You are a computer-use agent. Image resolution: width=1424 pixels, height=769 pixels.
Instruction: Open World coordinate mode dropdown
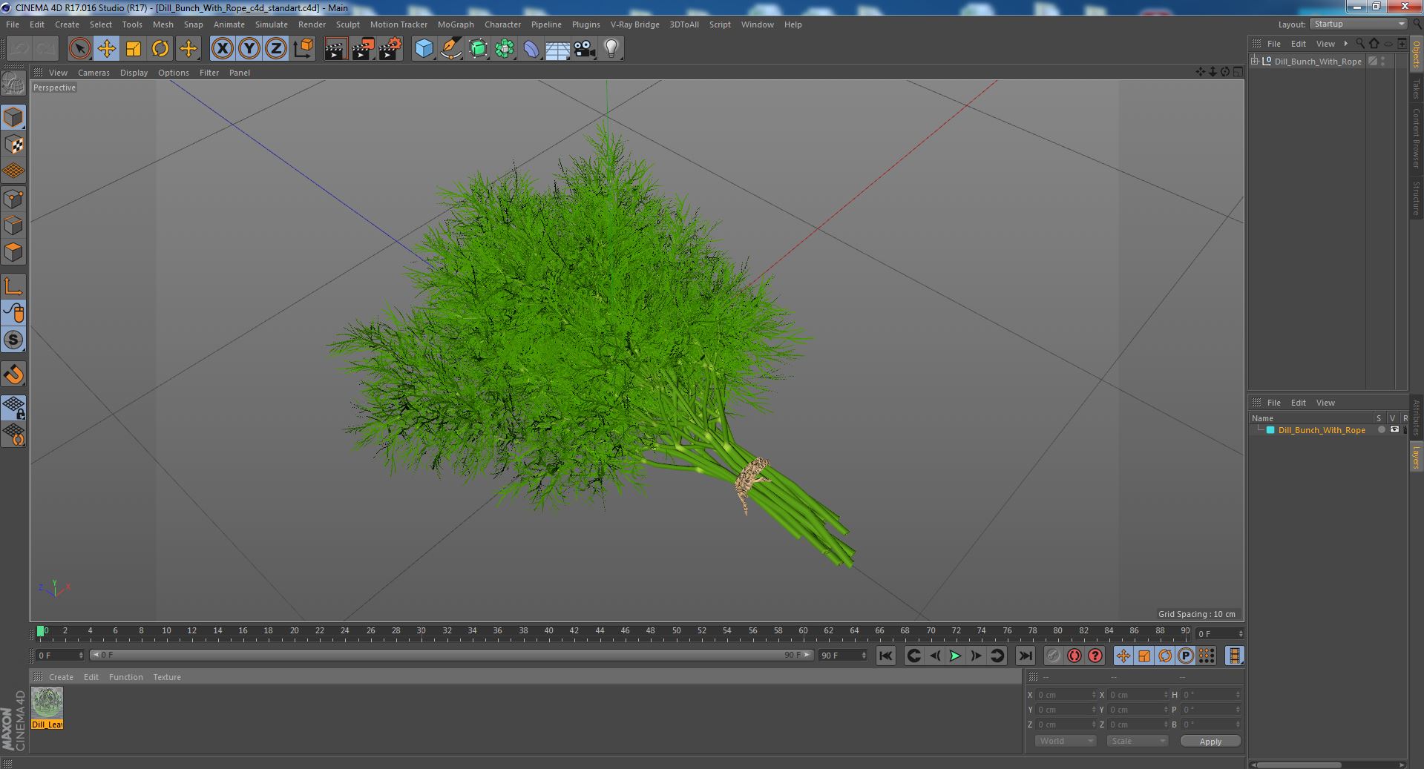1065,741
